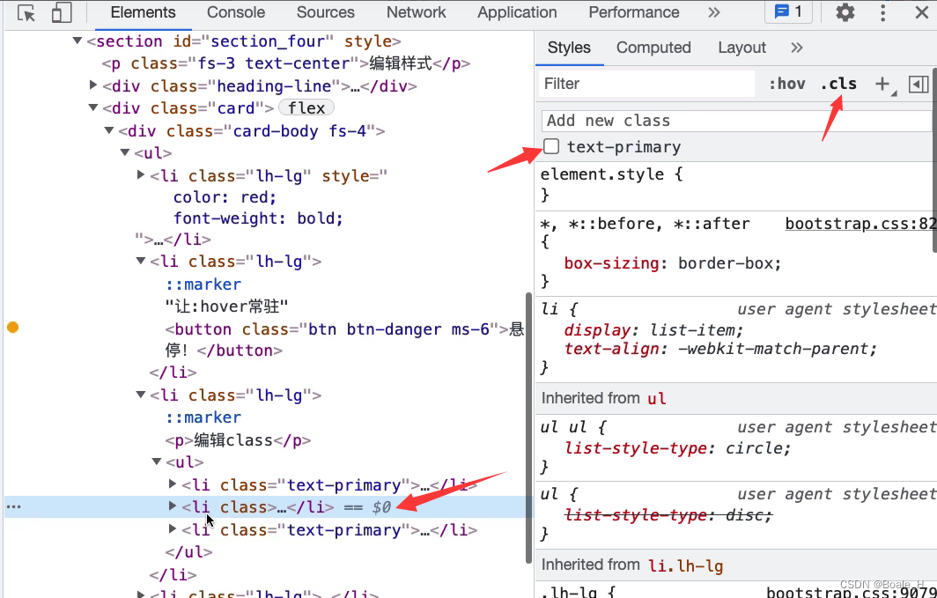Select the ::marker under 让:hover常驻 li
The image size is (937, 598).
tap(203, 284)
